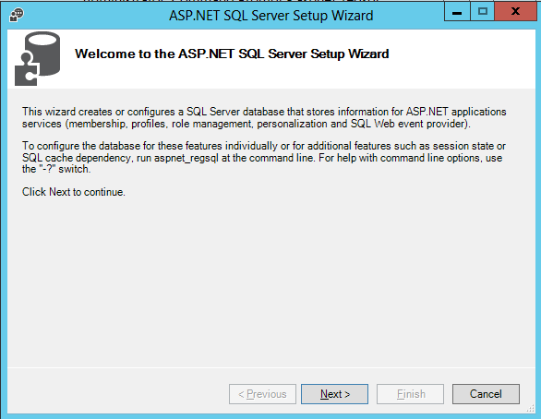
Task: Click the paragraph starting 'To configure the database'
Action: pos(264,157)
